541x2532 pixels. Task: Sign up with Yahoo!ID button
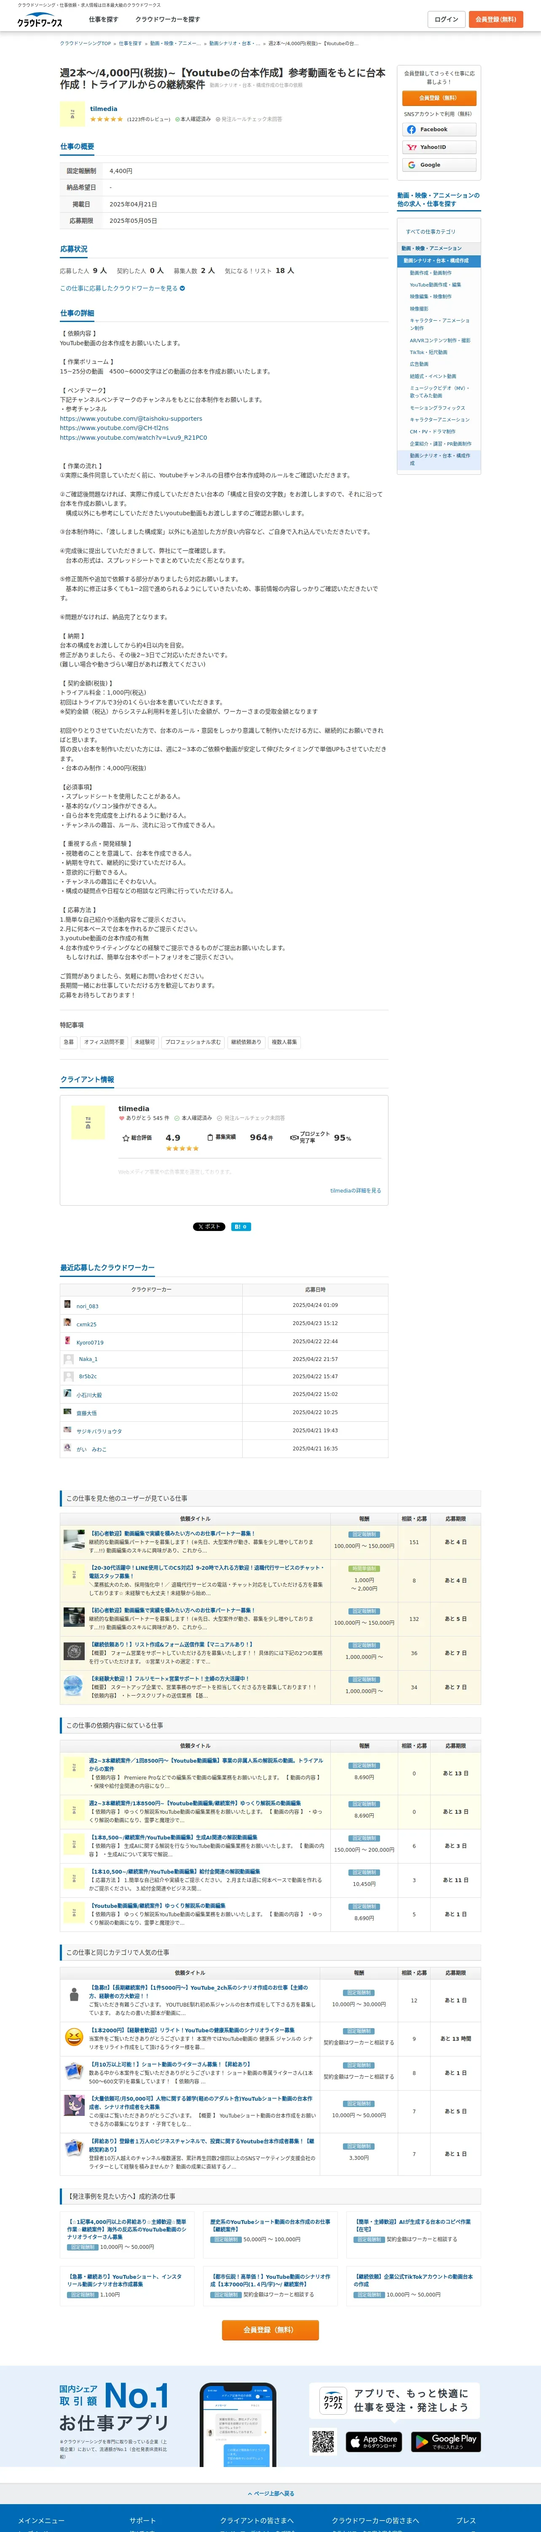click(439, 147)
